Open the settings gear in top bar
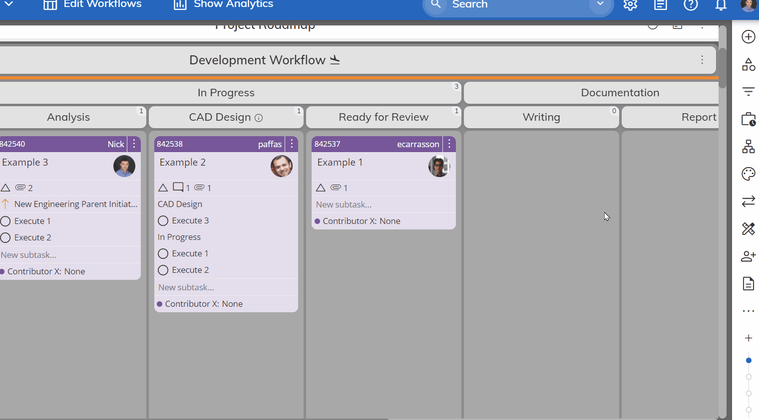This screenshot has height=420, width=759. click(630, 5)
